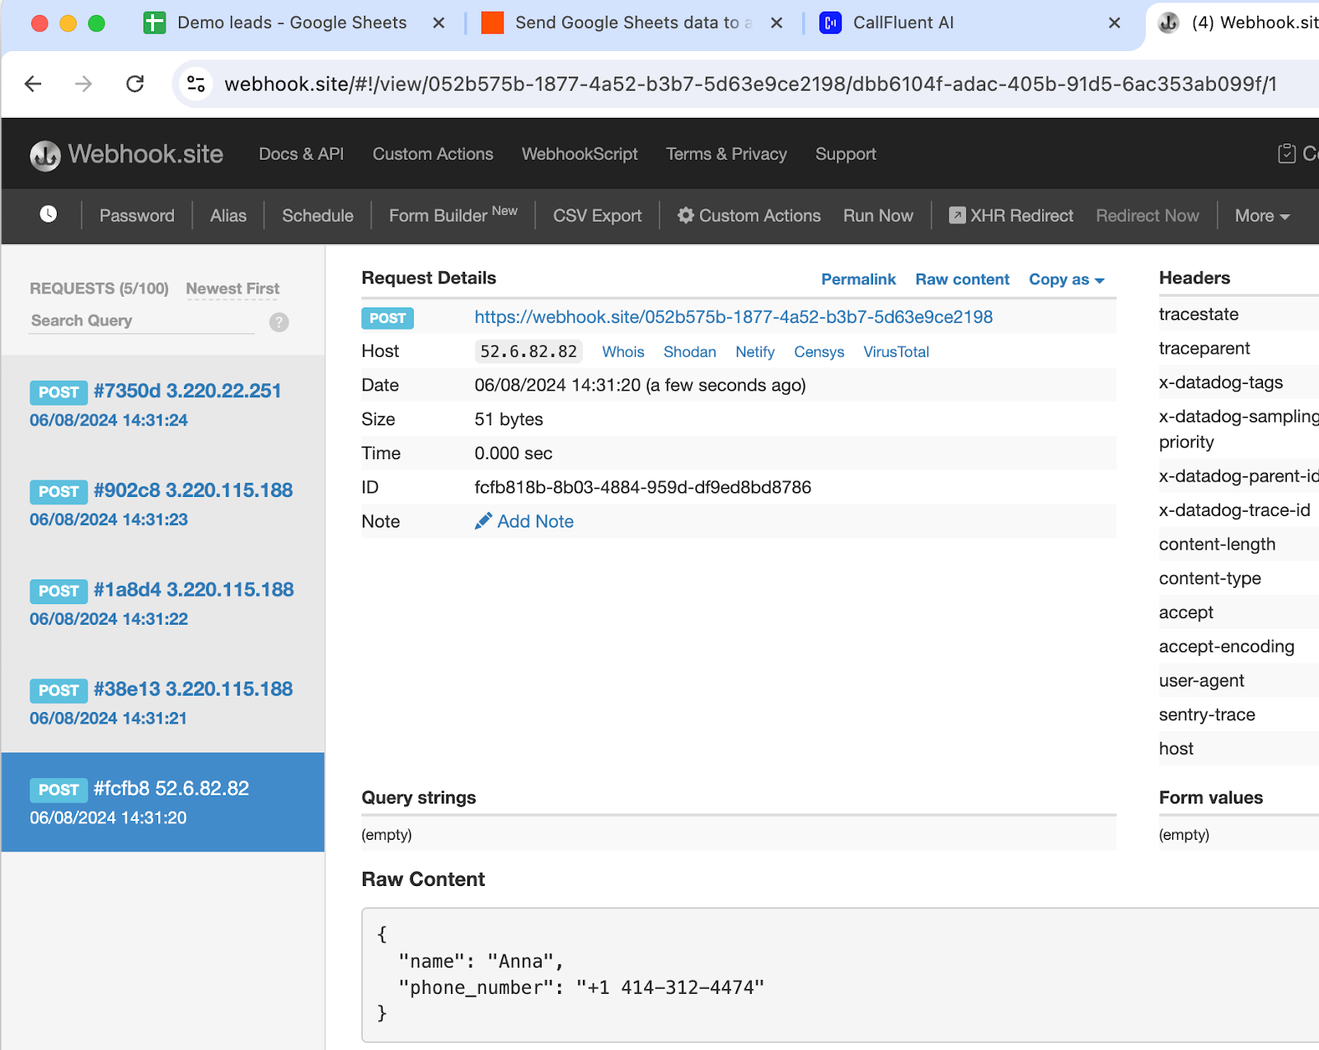This screenshot has height=1050, width=1319.
Task: Click the x-datadog-trace-id header
Action: coord(1234,510)
